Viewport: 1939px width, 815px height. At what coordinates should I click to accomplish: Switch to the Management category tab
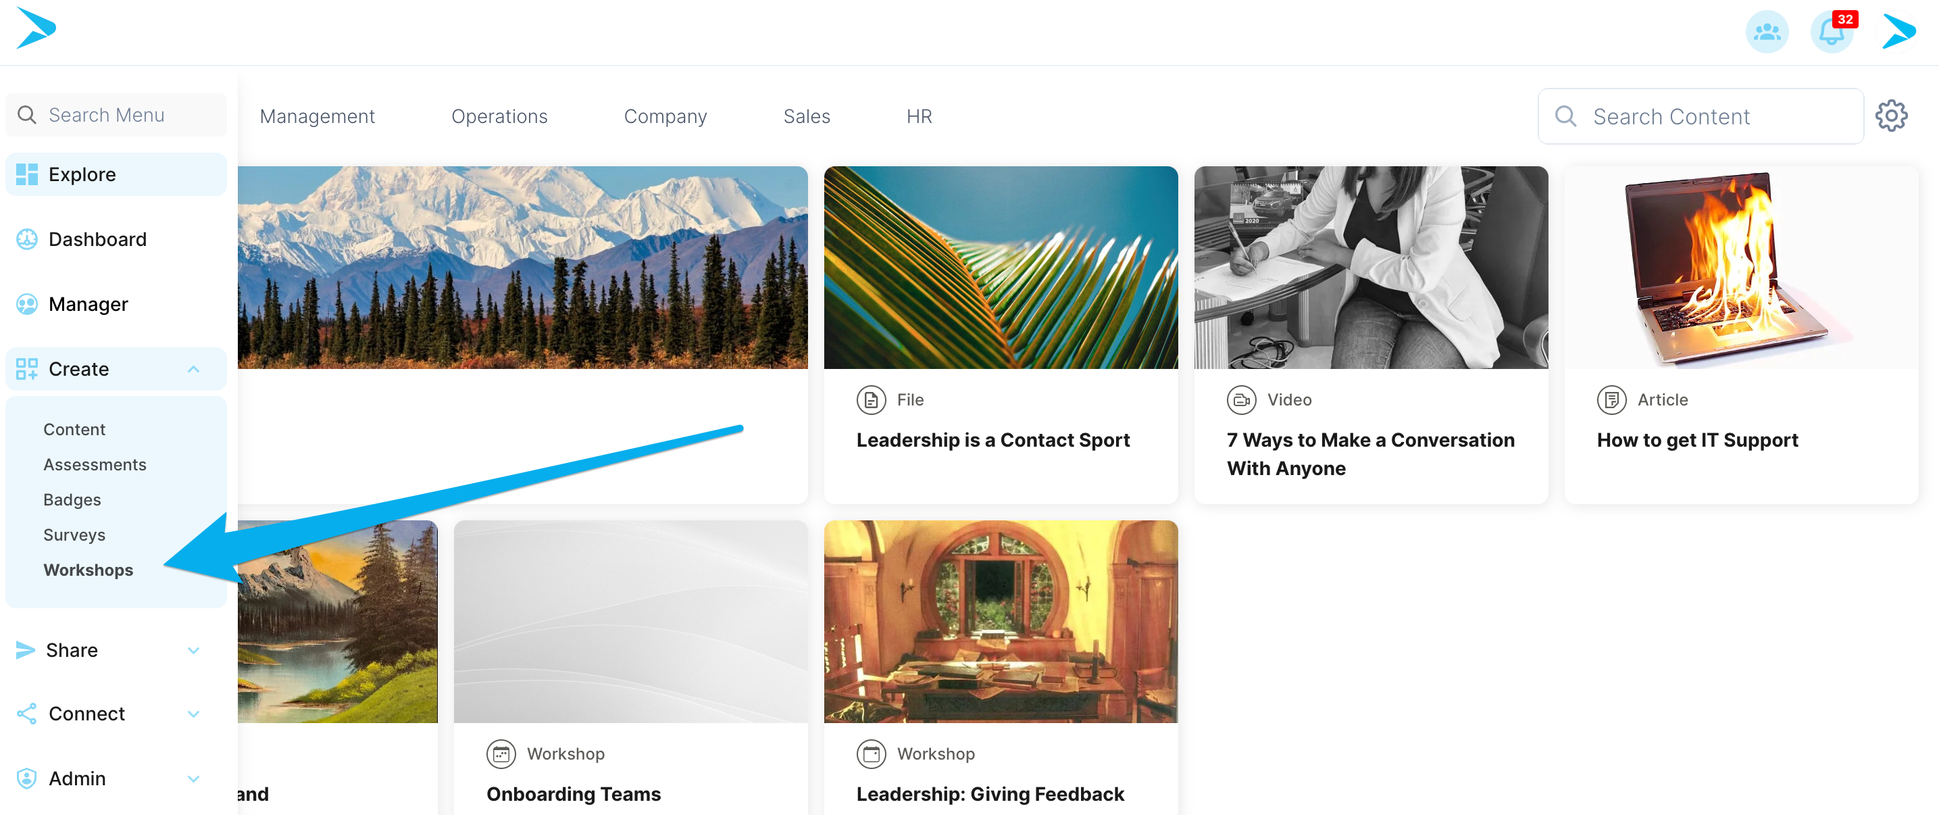(317, 116)
